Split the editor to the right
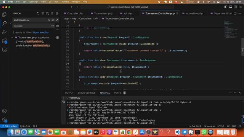The width and height of the screenshot is (244, 137). pos(235,14)
